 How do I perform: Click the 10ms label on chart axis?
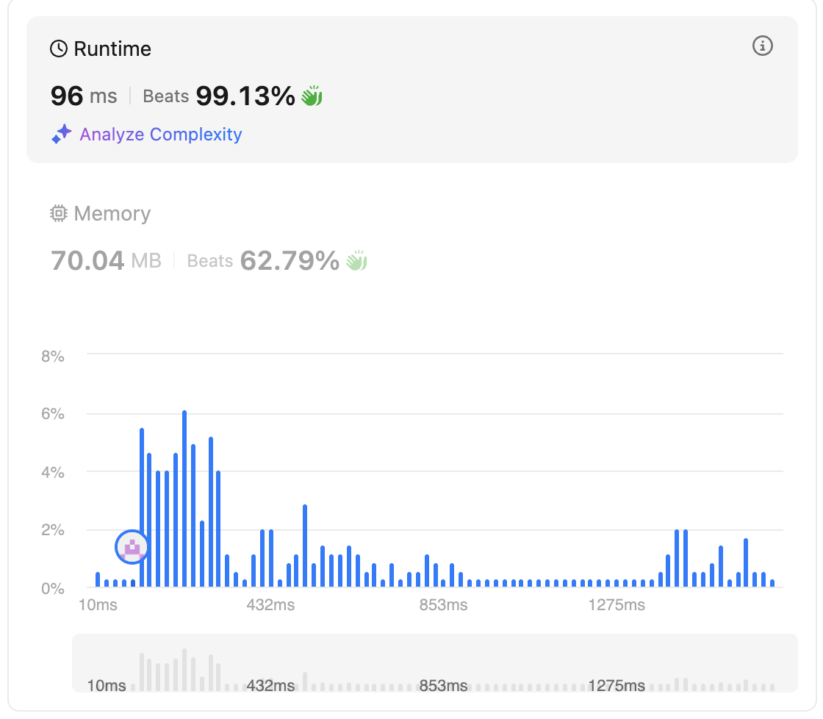pyautogui.click(x=98, y=606)
